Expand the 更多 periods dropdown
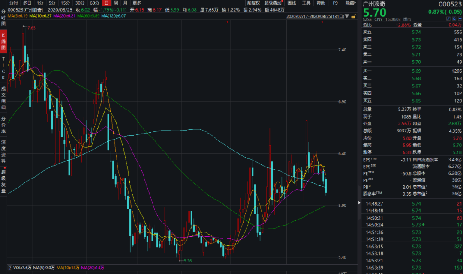The height and width of the screenshot is (274, 463). coord(137,3)
